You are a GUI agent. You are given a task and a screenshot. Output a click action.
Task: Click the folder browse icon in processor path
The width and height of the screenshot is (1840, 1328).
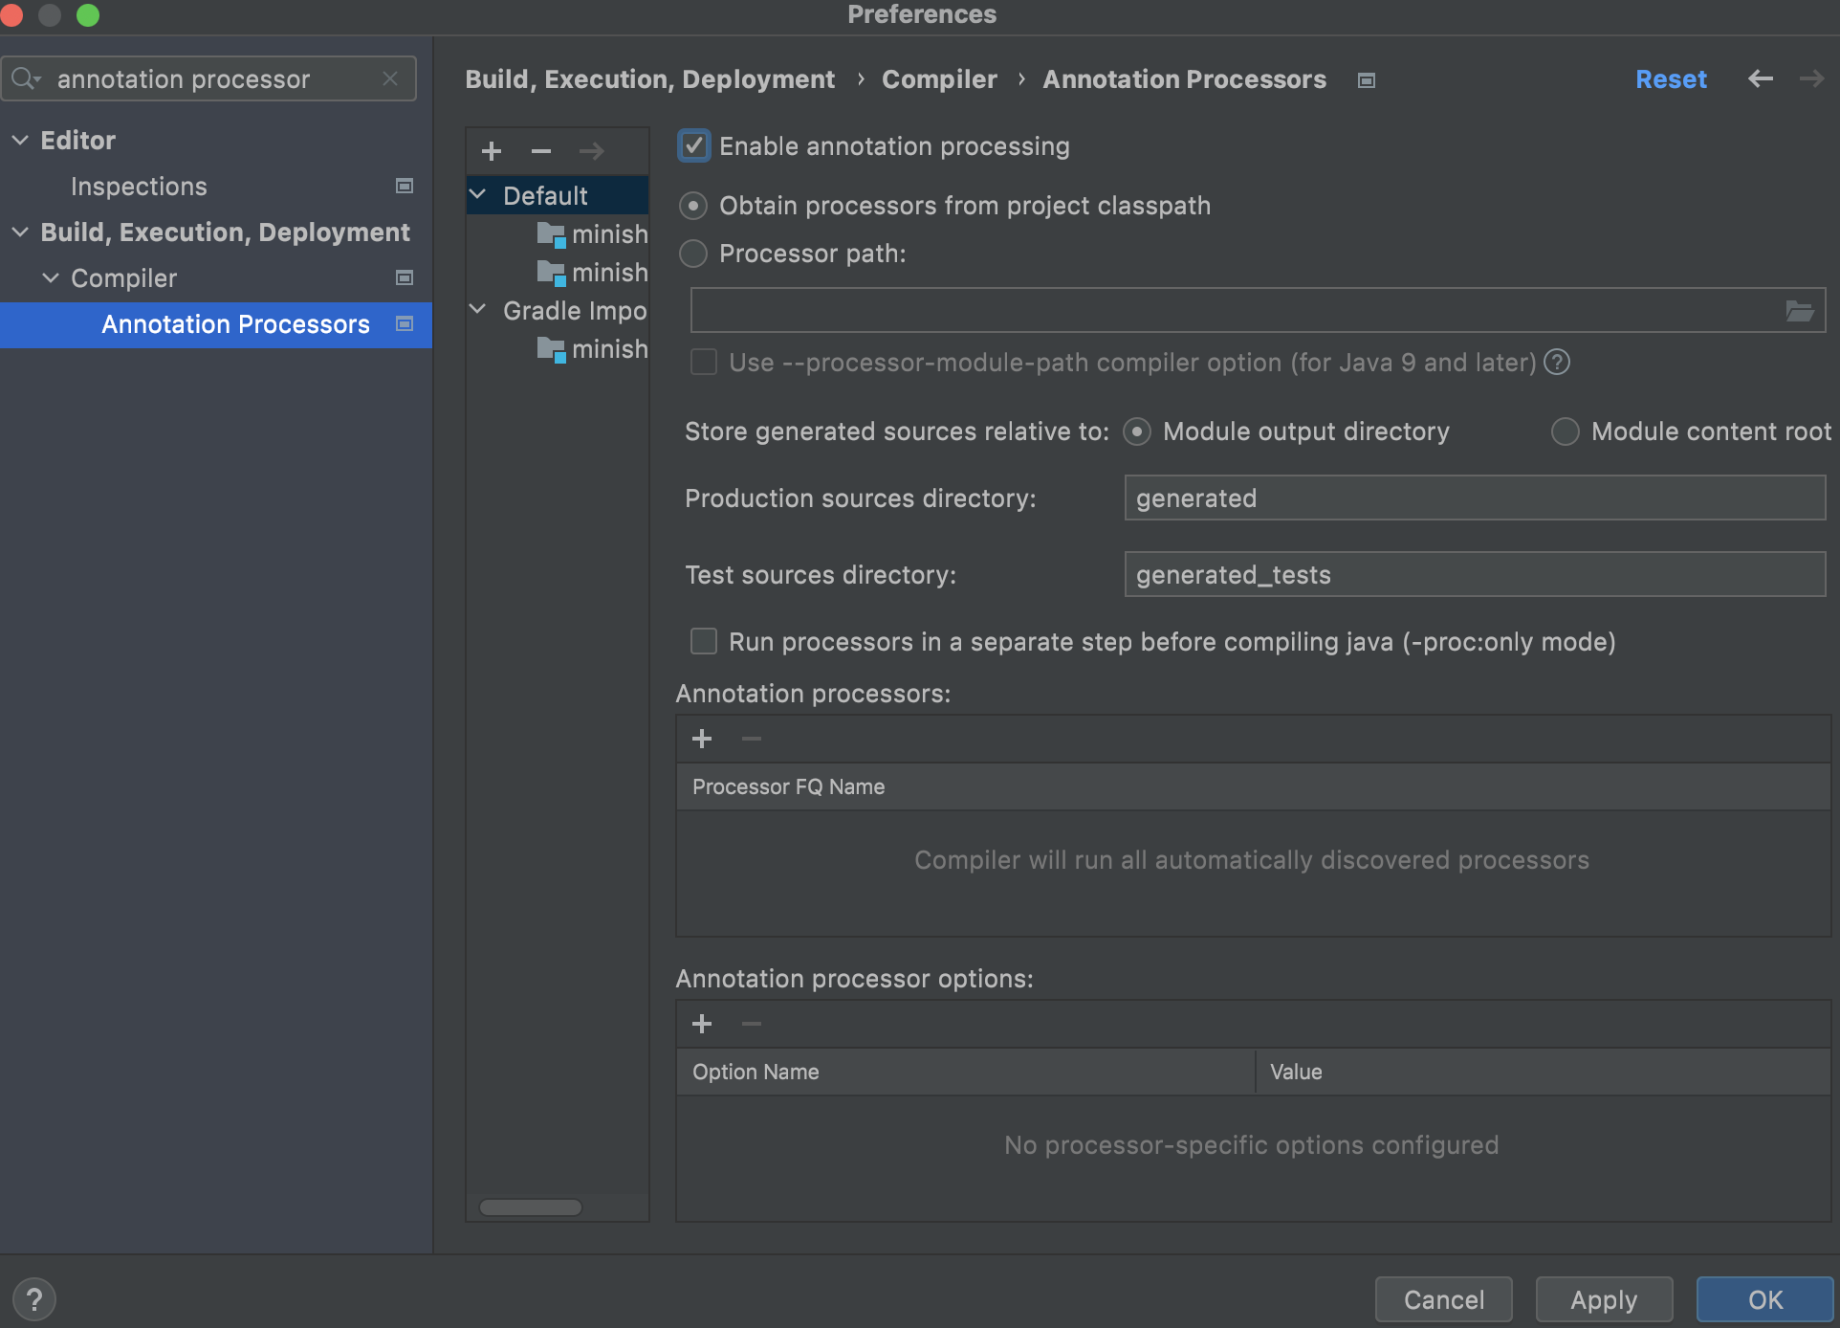(1800, 311)
